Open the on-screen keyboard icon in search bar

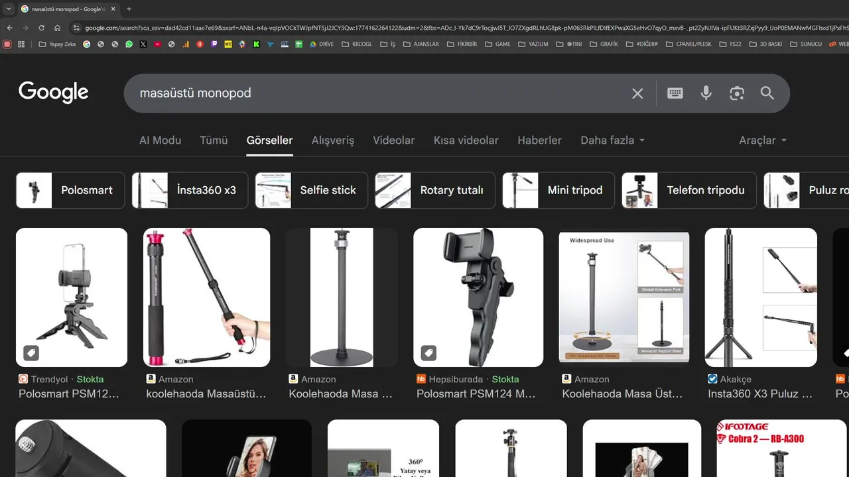coord(675,93)
